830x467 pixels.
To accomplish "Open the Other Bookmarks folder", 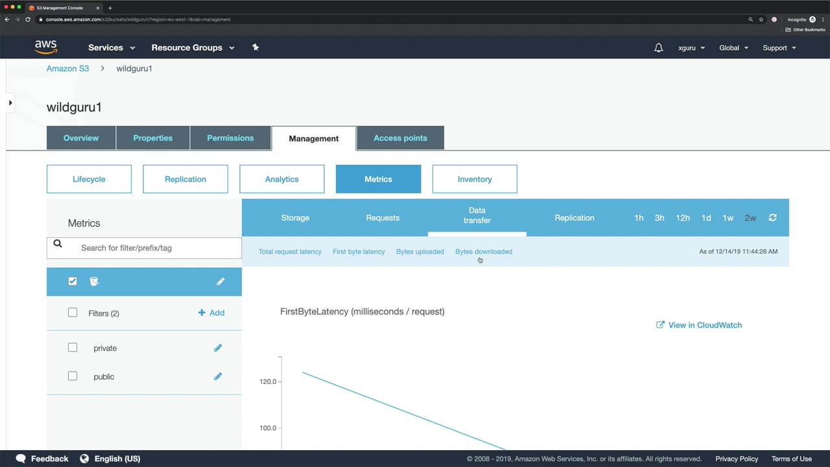I will [805, 30].
